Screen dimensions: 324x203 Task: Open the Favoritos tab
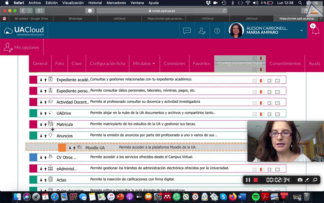201,63
